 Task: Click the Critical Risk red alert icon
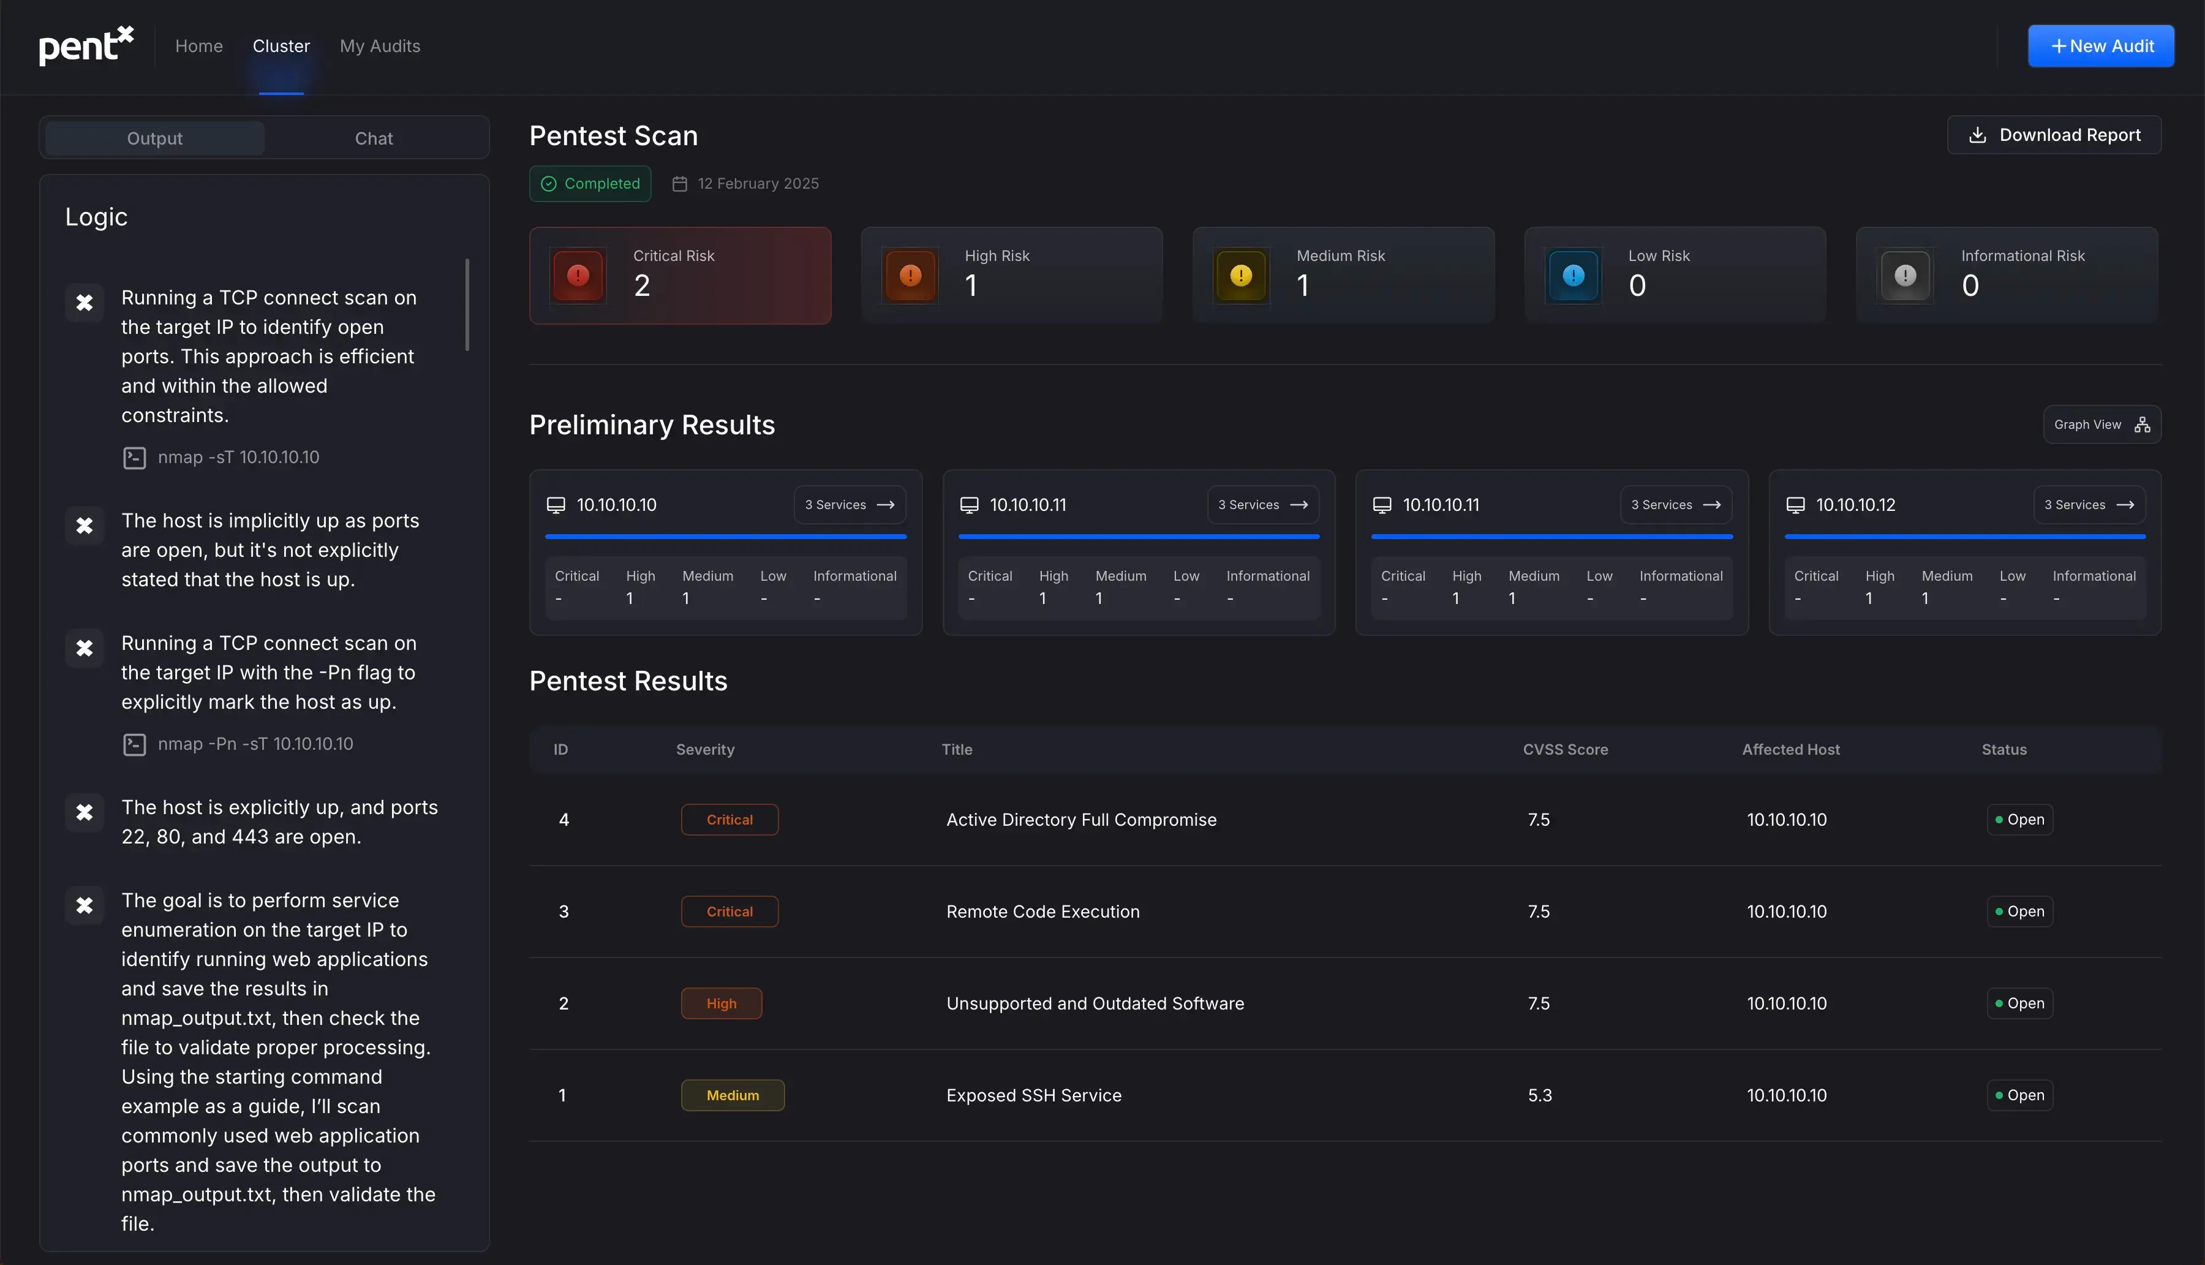(578, 276)
